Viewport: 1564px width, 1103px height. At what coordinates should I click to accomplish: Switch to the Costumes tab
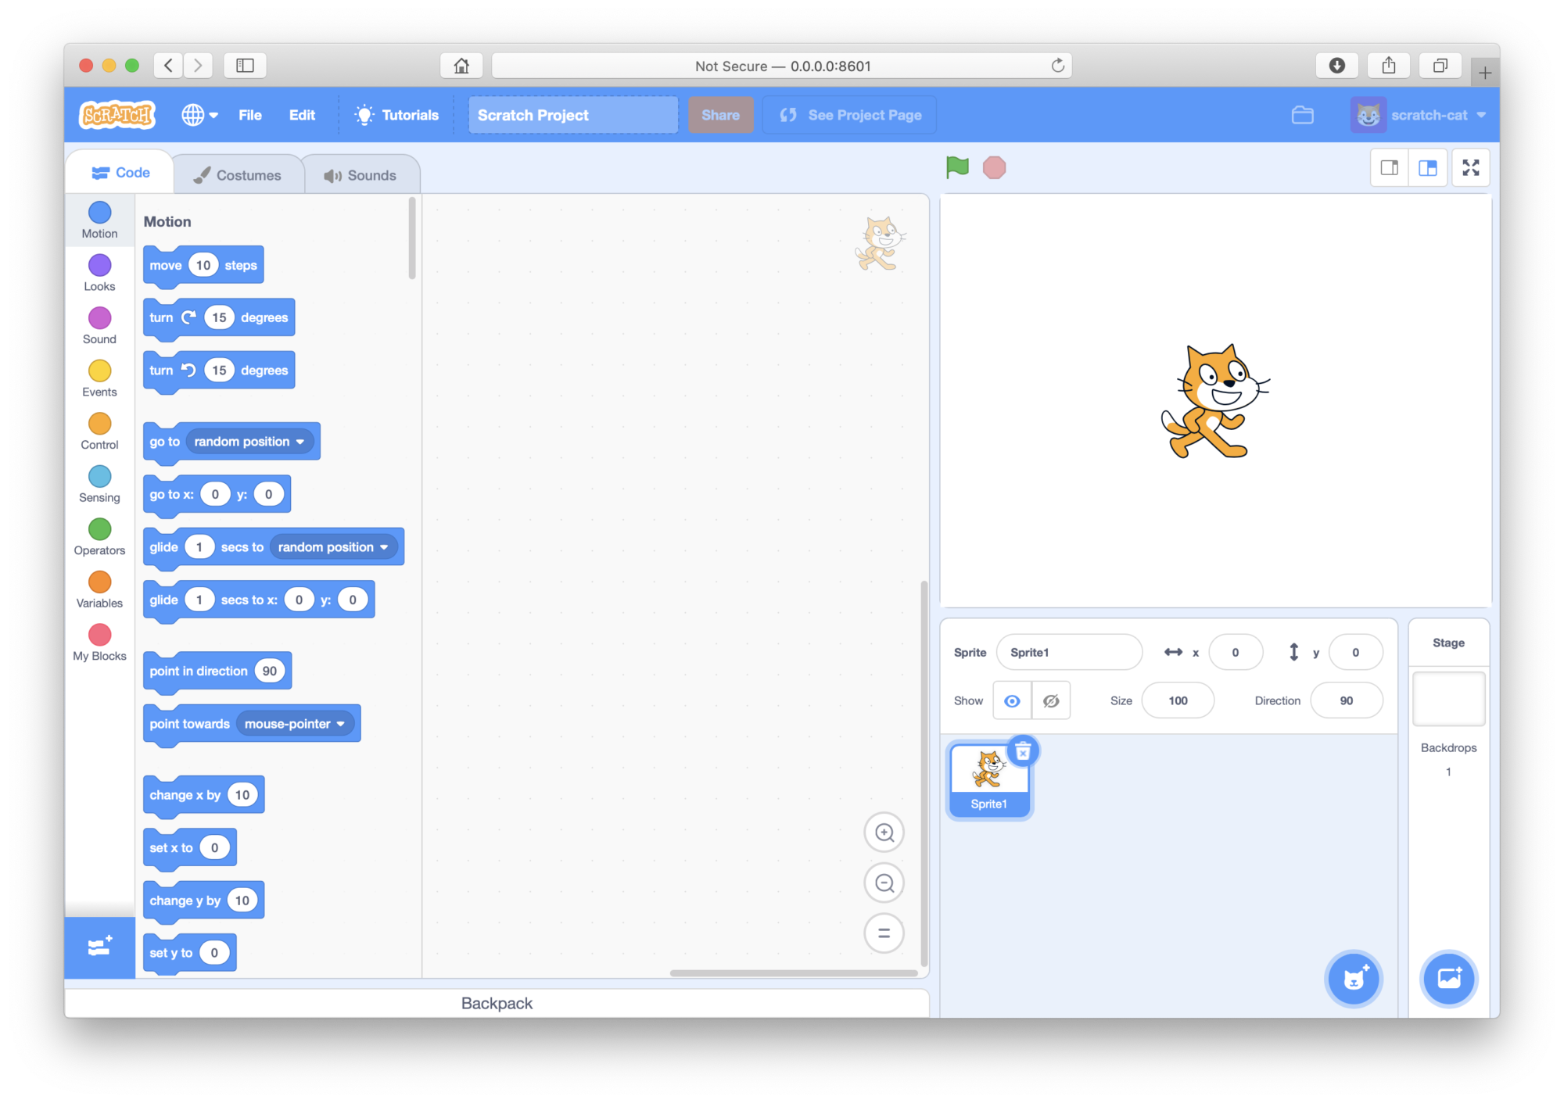point(238,175)
